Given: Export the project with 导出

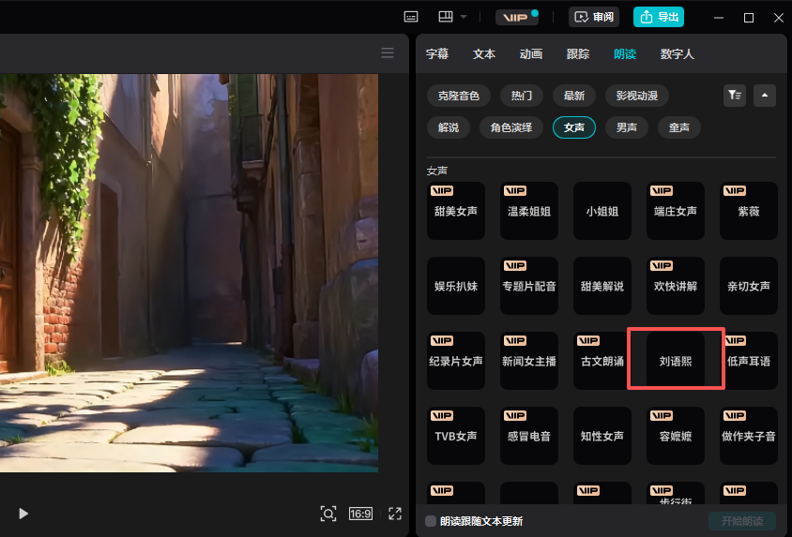Looking at the screenshot, I should [659, 17].
